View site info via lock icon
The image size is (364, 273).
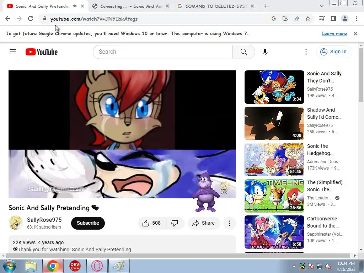(45, 18)
